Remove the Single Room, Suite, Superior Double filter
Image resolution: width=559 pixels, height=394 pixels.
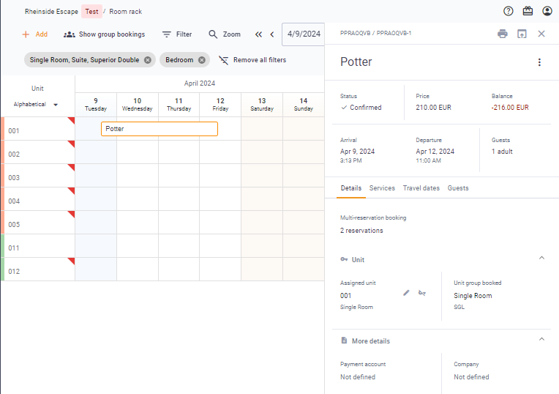click(148, 60)
